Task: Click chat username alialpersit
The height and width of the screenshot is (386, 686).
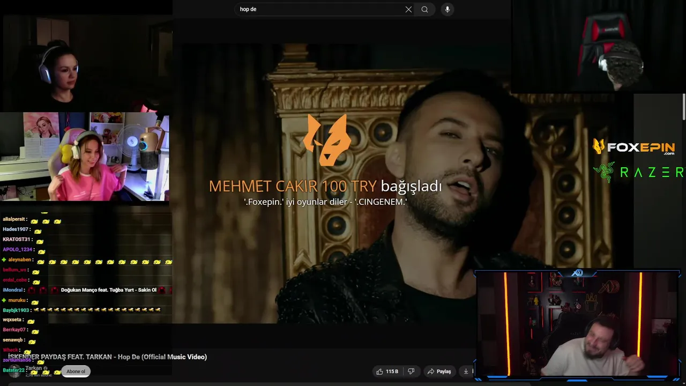Action: [x=14, y=219]
